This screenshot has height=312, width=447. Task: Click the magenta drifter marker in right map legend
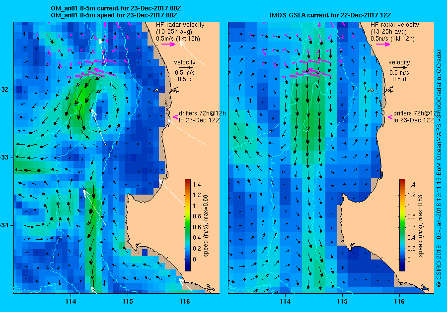click(390, 117)
